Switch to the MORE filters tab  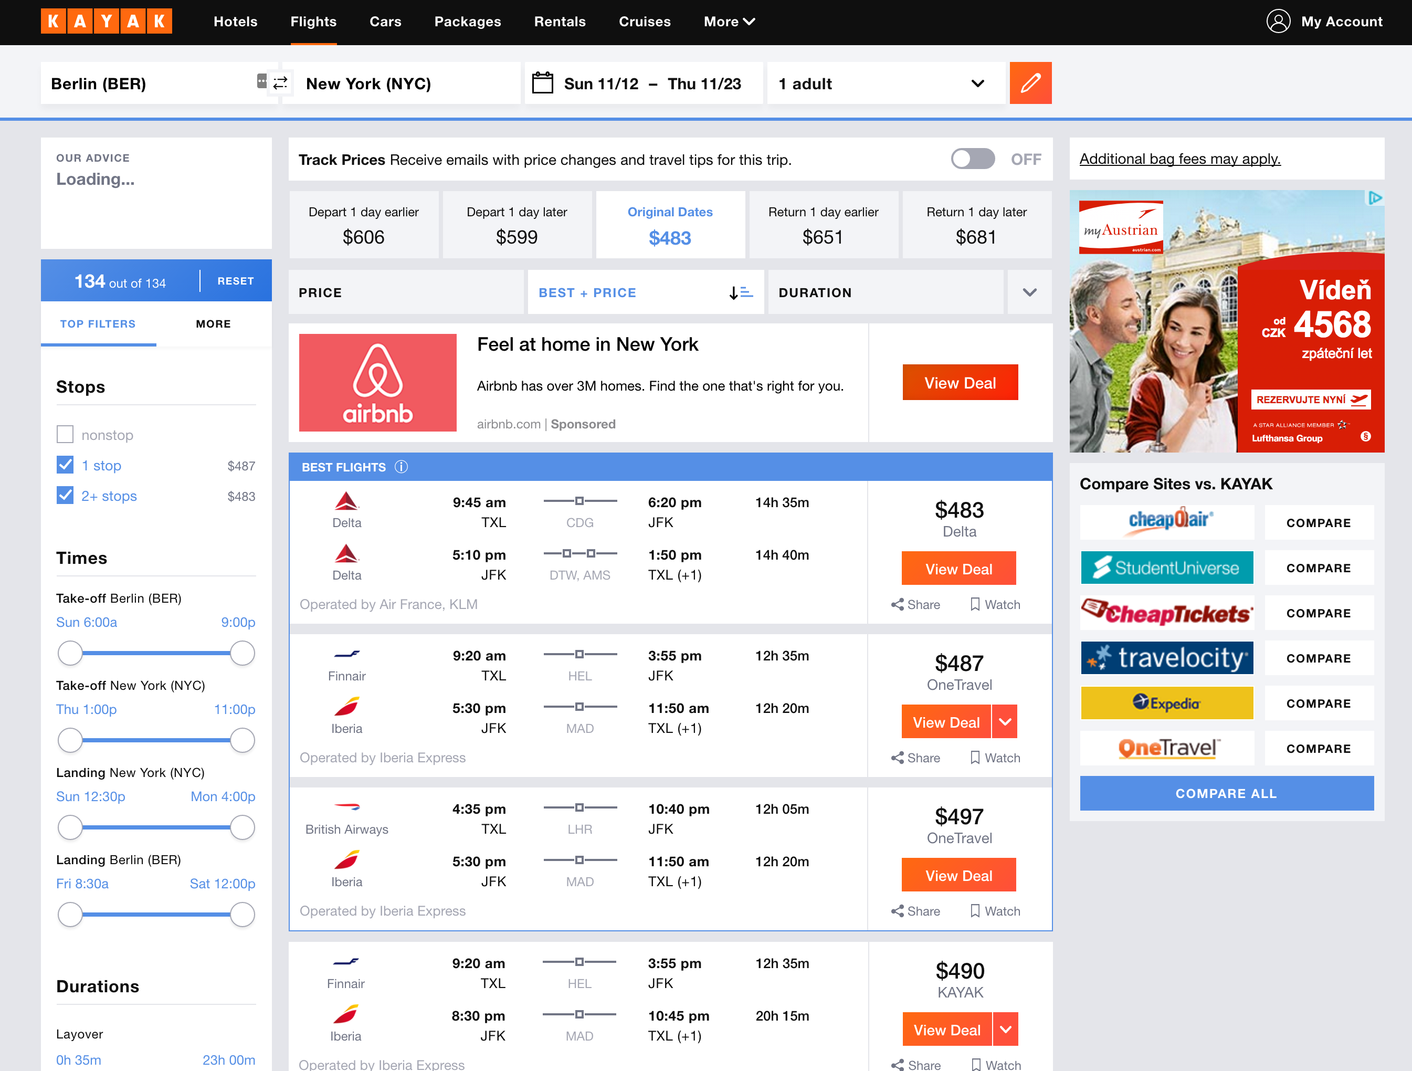[213, 324]
